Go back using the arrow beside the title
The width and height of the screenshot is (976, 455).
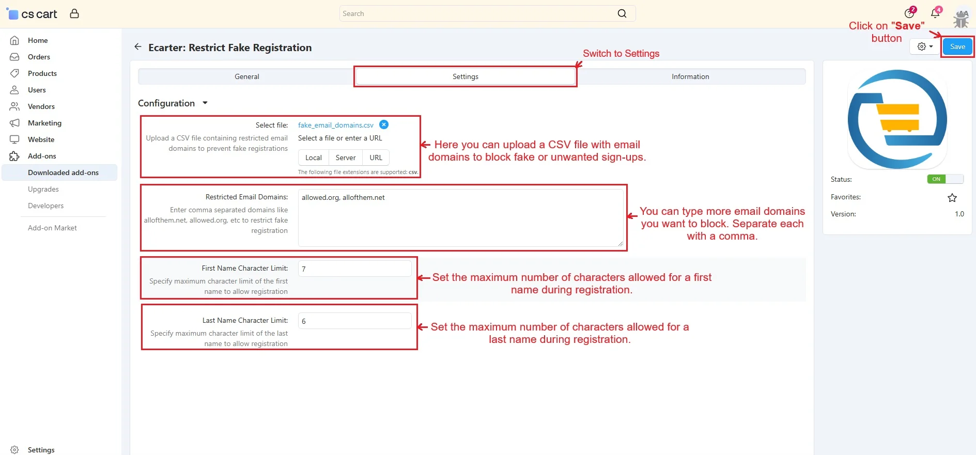coord(138,47)
